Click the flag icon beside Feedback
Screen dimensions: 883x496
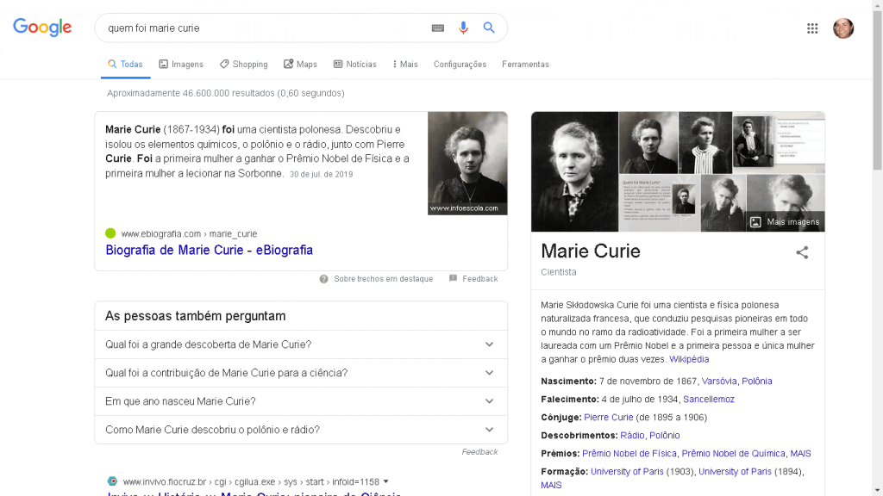click(454, 278)
